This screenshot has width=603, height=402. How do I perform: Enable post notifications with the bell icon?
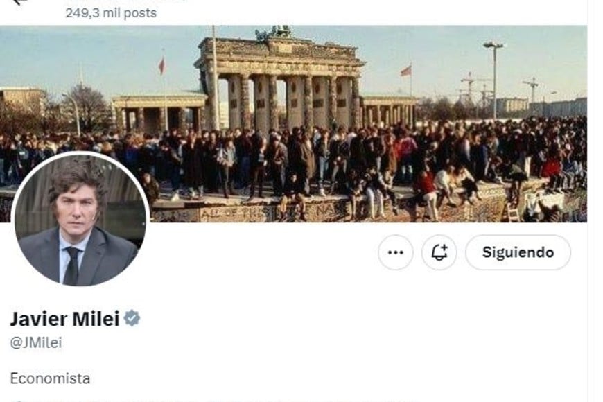(x=439, y=252)
